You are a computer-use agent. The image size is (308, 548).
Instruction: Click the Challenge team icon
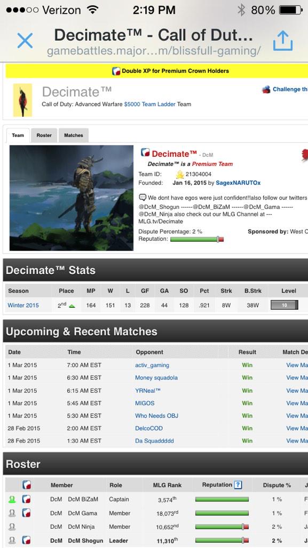coord(266,89)
